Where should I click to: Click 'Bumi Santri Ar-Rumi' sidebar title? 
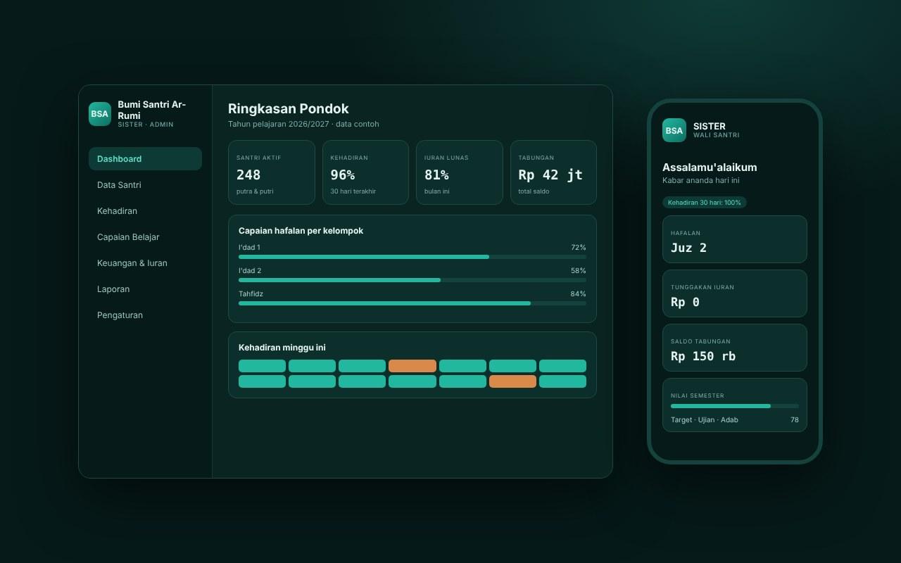point(152,110)
